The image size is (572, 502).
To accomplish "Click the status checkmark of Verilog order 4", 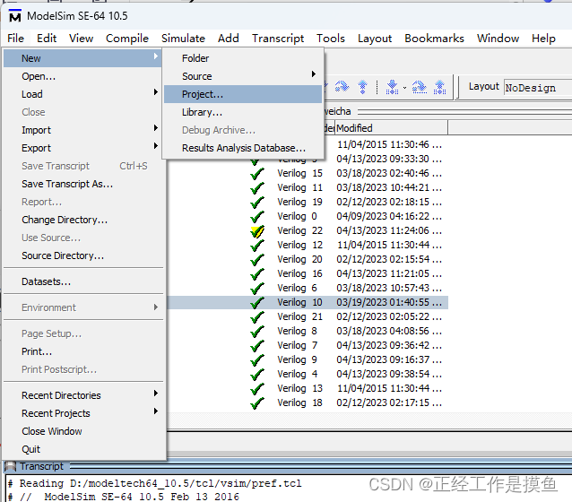I will 257,374.
